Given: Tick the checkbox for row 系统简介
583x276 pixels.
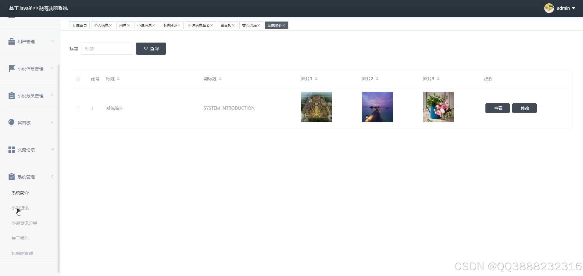Looking at the screenshot, I should [78, 108].
